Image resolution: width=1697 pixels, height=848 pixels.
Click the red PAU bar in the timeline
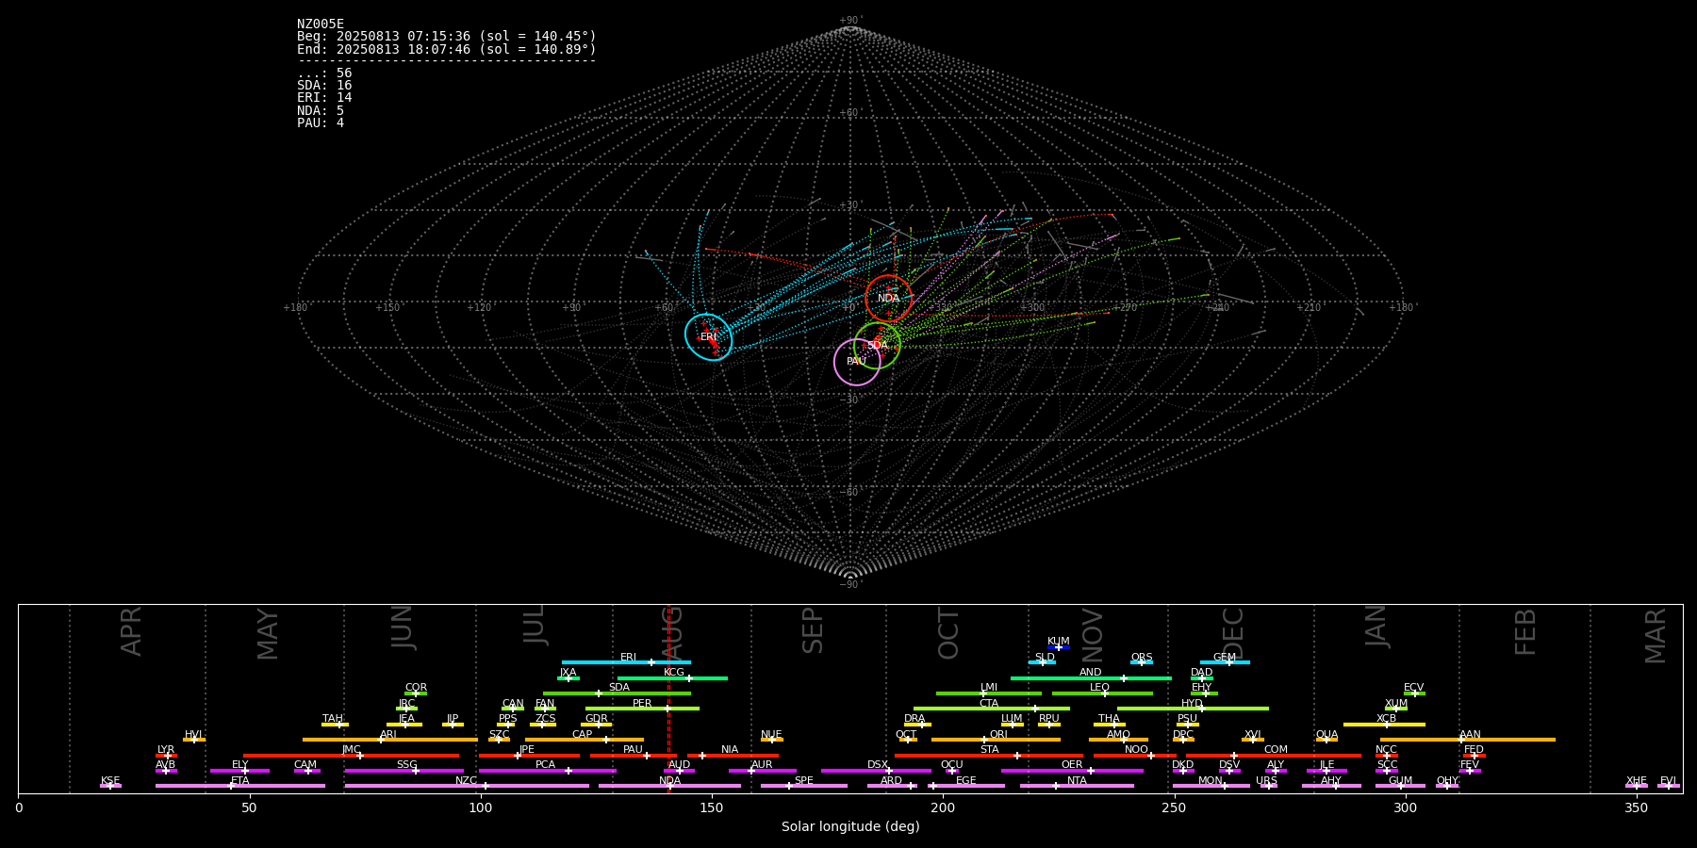pyautogui.click(x=634, y=756)
